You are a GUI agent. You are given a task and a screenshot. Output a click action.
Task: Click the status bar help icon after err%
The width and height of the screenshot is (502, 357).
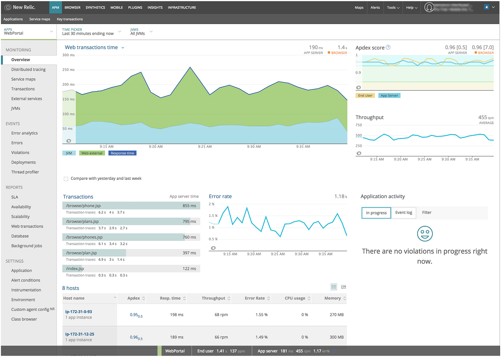point(334,351)
